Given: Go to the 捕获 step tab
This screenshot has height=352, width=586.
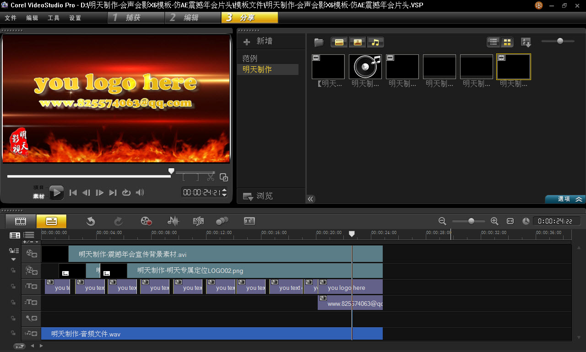Looking at the screenshot, I should coord(136,18).
